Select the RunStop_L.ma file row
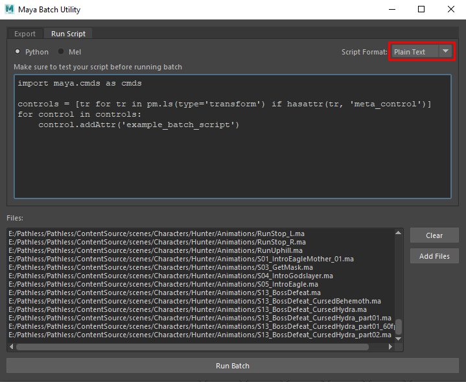Viewport: 466px width, 382px height. pyautogui.click(x=201, y=233)
